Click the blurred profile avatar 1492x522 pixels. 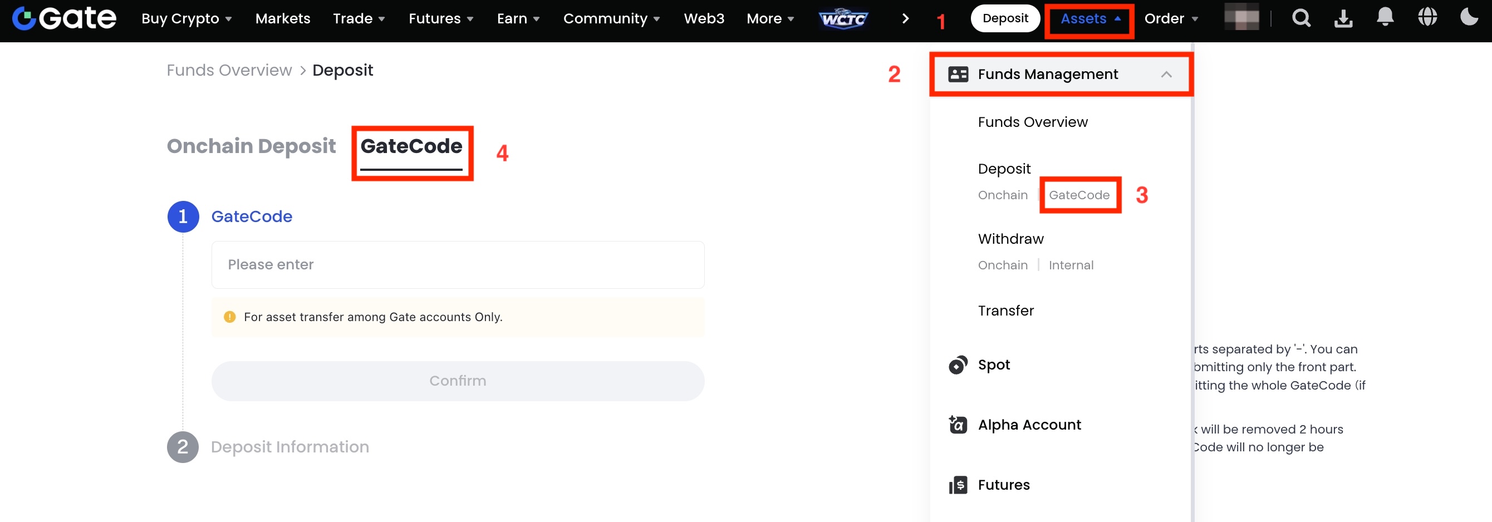(1241, 17)
